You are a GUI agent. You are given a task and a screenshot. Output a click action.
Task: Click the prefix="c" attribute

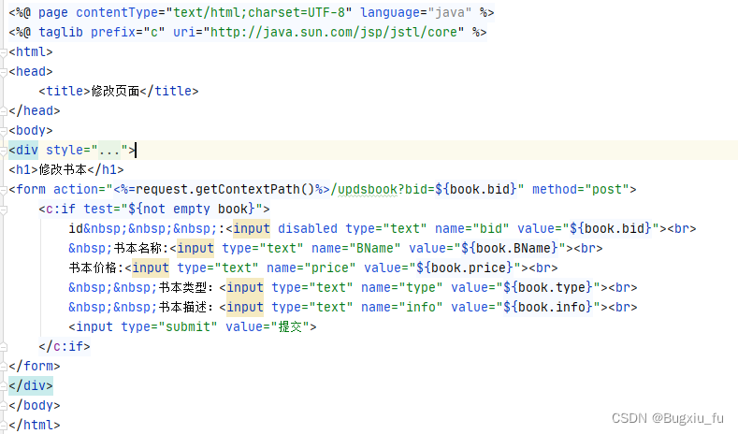[x=128, y=33]
